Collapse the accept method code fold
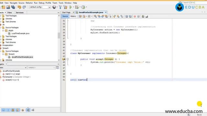 click(x=68, y=59)
